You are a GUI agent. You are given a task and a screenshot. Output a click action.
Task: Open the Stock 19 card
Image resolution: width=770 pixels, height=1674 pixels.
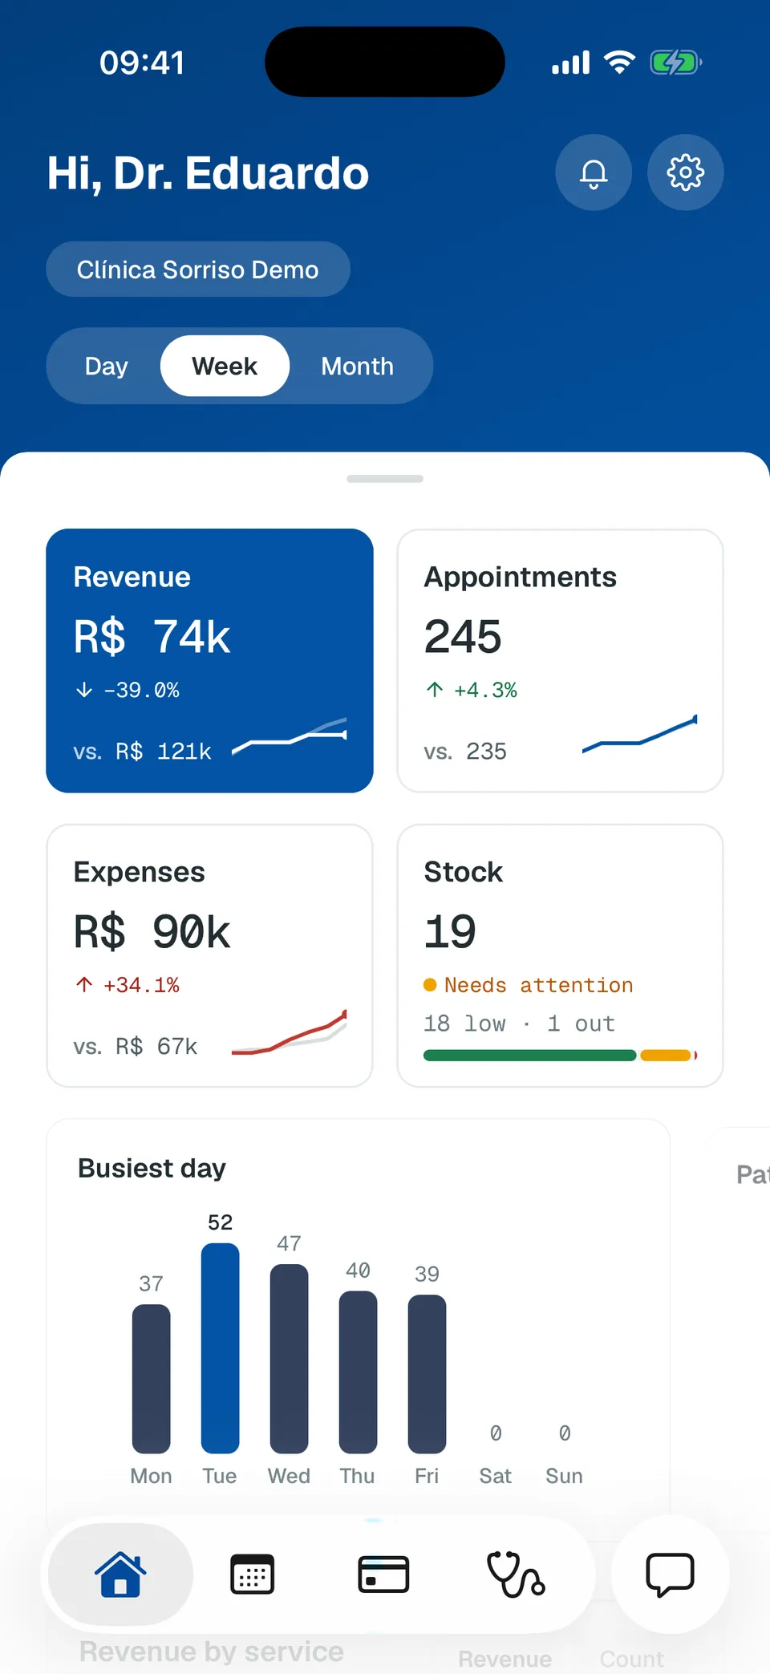click(x=561, y=956)
